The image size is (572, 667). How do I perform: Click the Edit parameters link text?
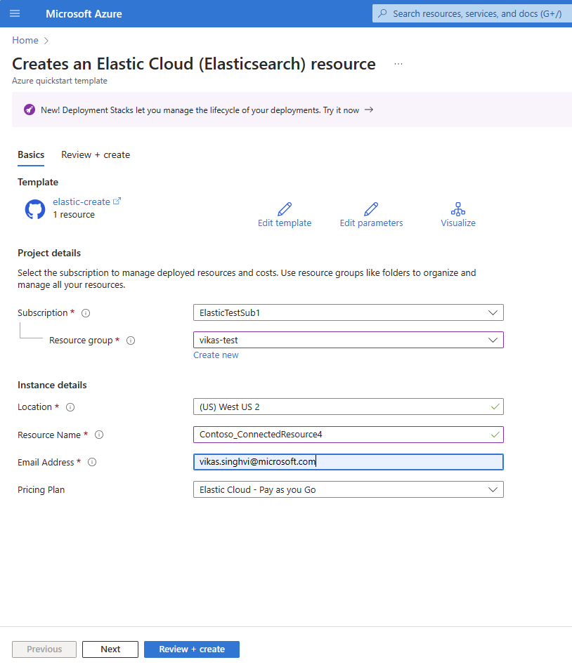[x=371, y=223]
